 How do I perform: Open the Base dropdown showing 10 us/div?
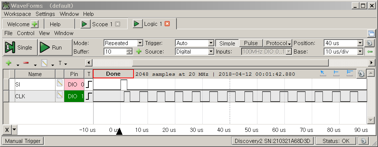pos(360,51)
